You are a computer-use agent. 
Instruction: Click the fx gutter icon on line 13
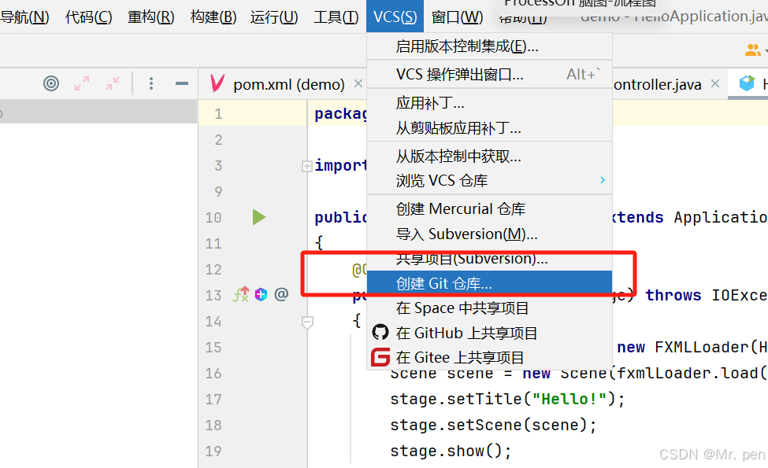pyautogui.click(x=240, y=294)
